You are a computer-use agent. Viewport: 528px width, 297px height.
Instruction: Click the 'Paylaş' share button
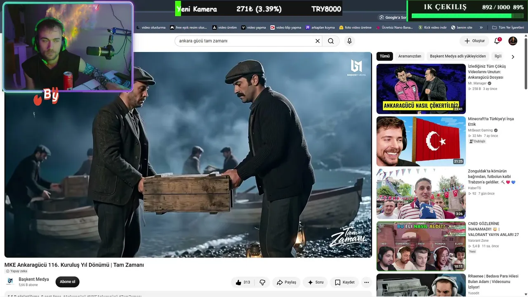tap(286, 282)
